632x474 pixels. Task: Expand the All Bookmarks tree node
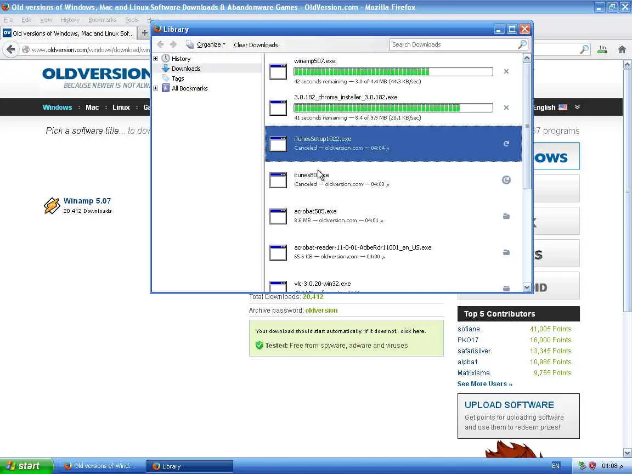pyautogui.click(x=156, y=88)
